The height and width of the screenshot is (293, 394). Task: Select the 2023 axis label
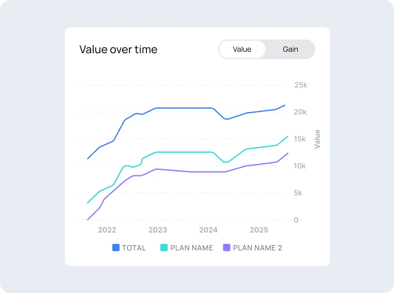158,230
